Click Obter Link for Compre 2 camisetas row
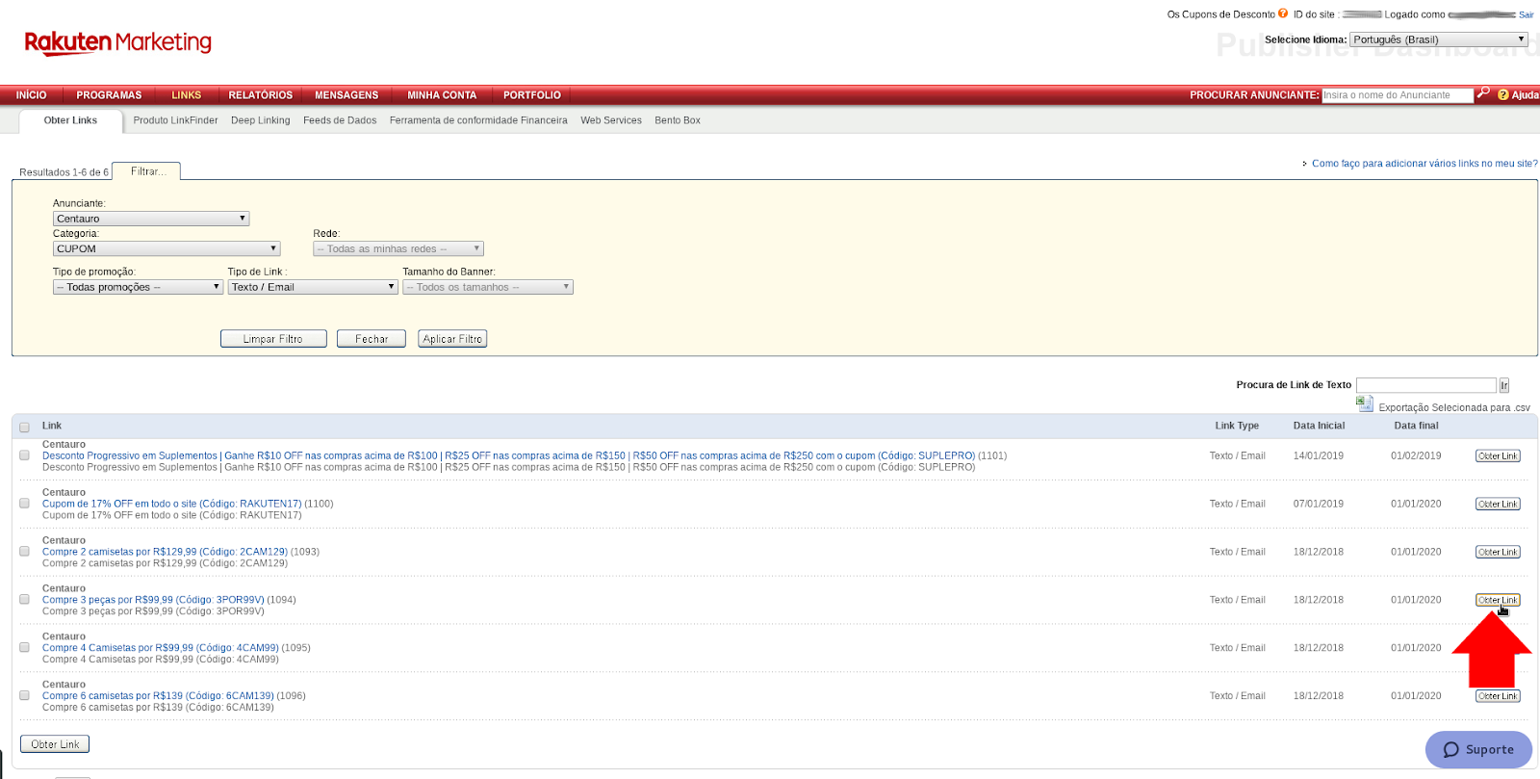 [x=1498, y=552]
